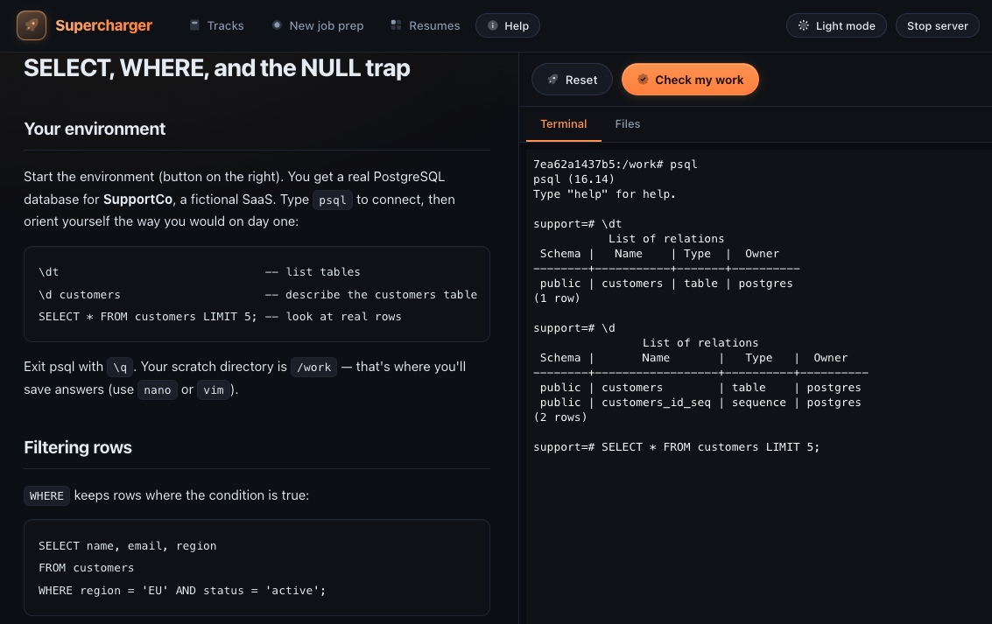Viewport: 992px width, 624px height.
Task: Click the bold 'SupportCo' text
Action: coord(138,200)
